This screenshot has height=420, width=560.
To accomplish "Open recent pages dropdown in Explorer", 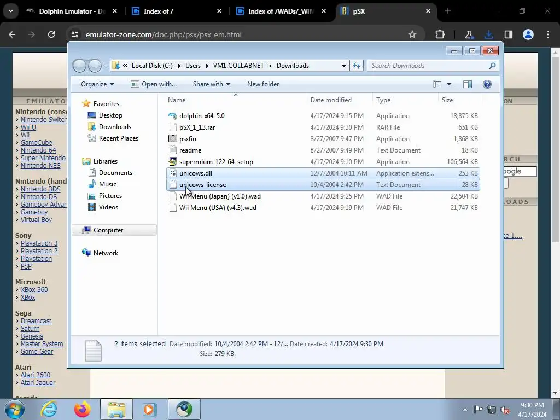I will (x=106, y=66).
